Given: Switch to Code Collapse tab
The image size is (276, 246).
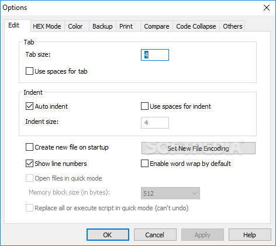Looking at the screenshot, I should click(x=196, y=26).
